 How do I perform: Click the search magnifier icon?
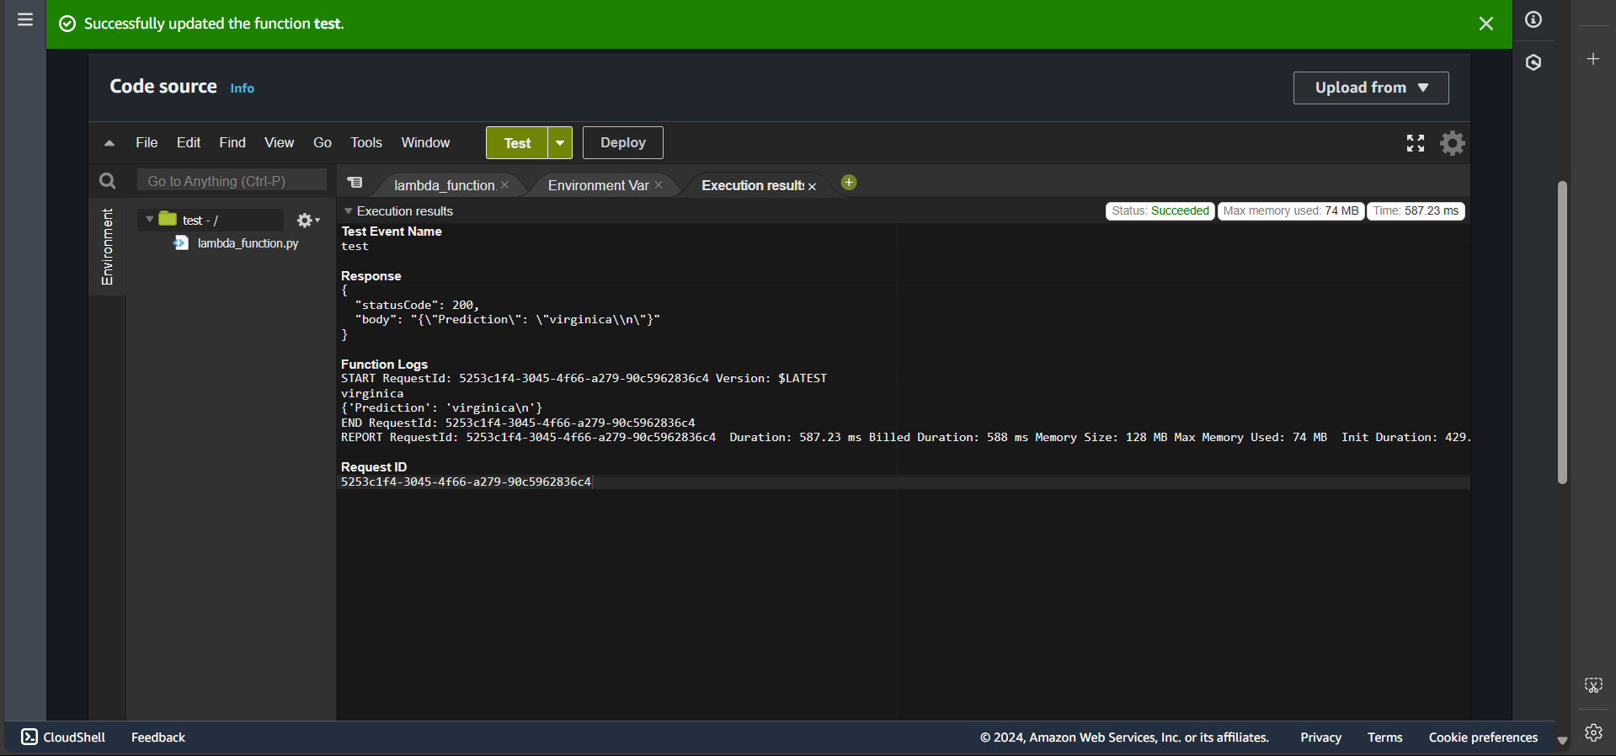(x=108, y=181)
